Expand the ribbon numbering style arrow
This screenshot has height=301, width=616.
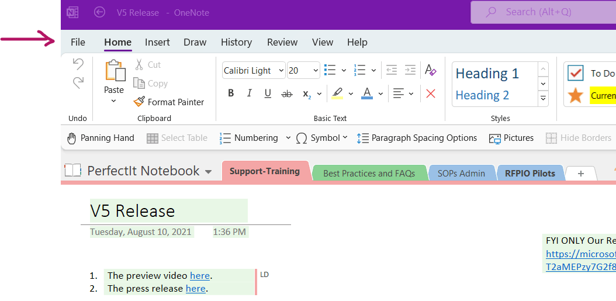pyautogui.click(x=373, y=71)
